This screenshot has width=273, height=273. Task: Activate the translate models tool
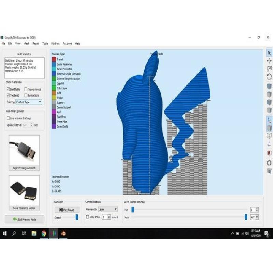point(269,61)
